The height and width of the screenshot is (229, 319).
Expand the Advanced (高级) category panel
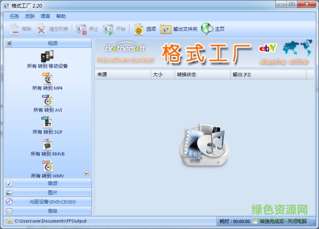pyautogui.click(x=48, y=211)
